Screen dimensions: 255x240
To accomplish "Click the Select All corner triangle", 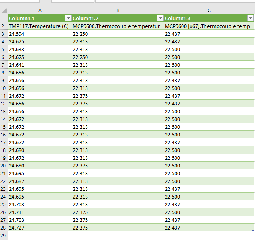I will tap(4, 10).
